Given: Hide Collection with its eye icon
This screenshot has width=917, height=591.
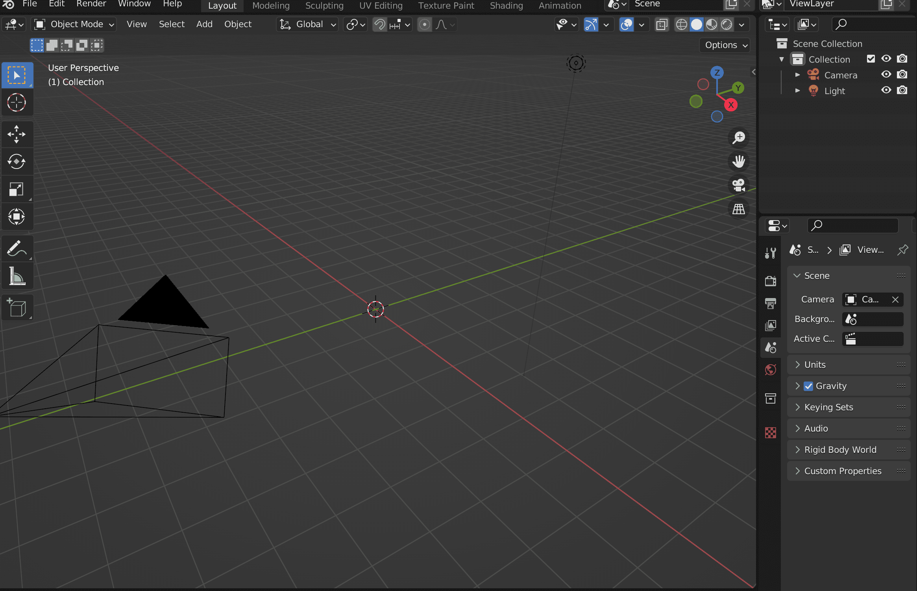Looking at the screenshot, I should coord(886,59).
